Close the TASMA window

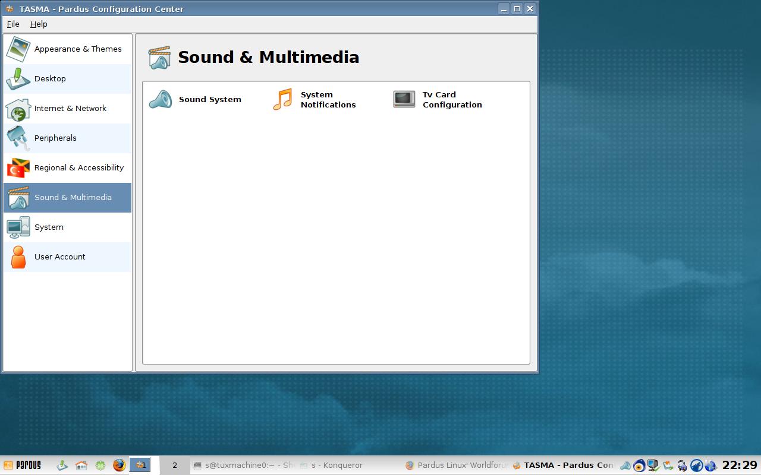[x=530, y=9]
